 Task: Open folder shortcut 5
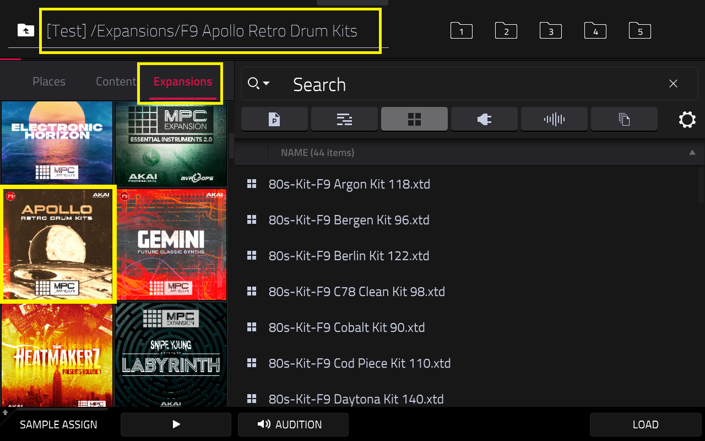point(640,30)
